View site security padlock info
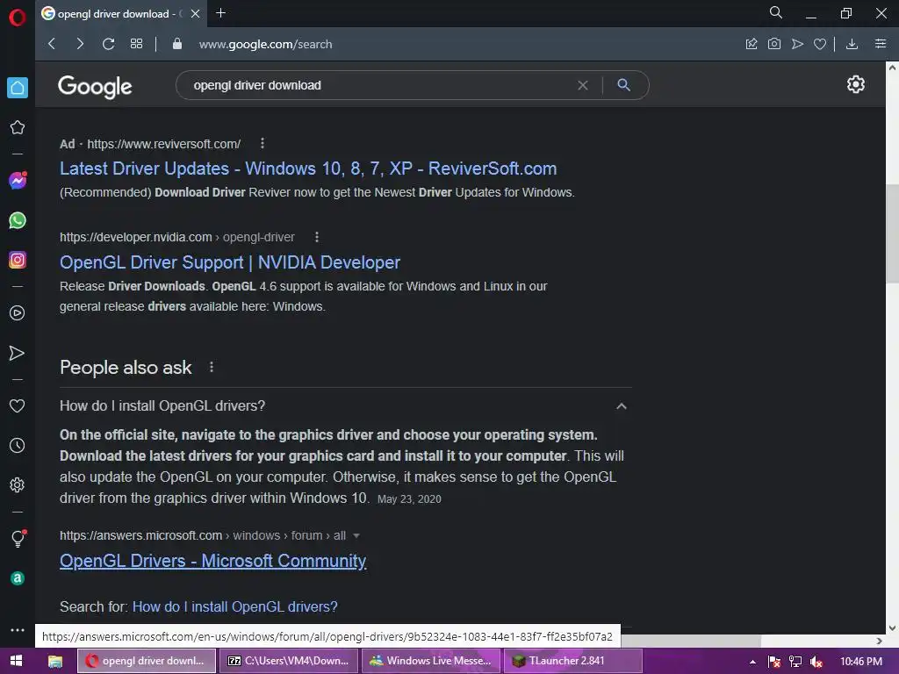Image resolution: width=899 pixels, height=674 pixels. [x=177, y=44]
